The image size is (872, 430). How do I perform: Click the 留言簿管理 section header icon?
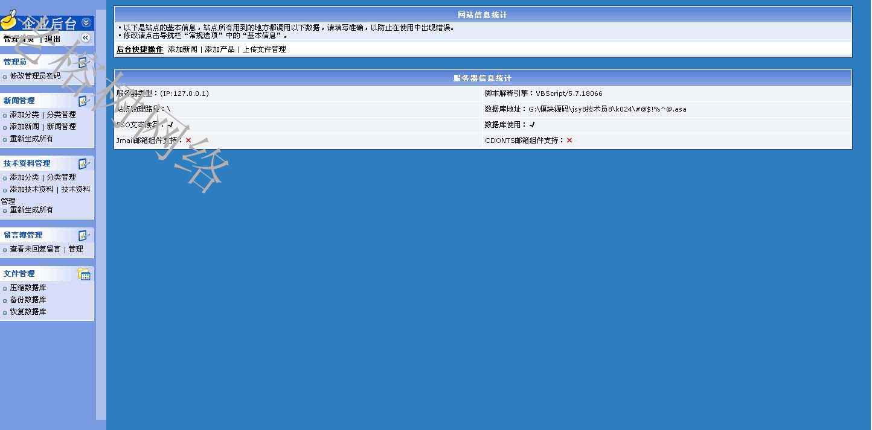pyautogui.click(x=84, y=235)
